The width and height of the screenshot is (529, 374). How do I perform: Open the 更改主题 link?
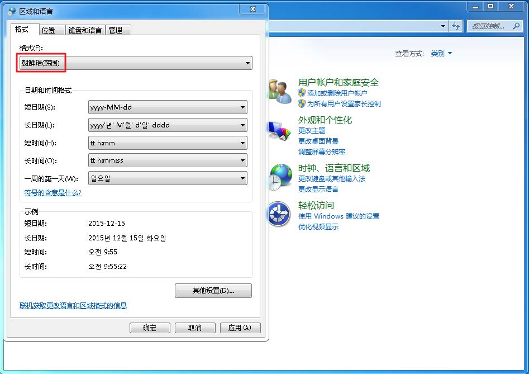point(312,130)
